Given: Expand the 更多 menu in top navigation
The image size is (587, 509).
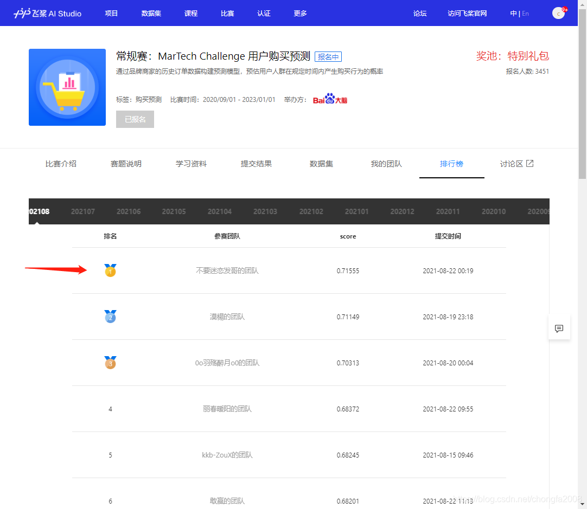Looking at the screenshot, I should point(300,14).
